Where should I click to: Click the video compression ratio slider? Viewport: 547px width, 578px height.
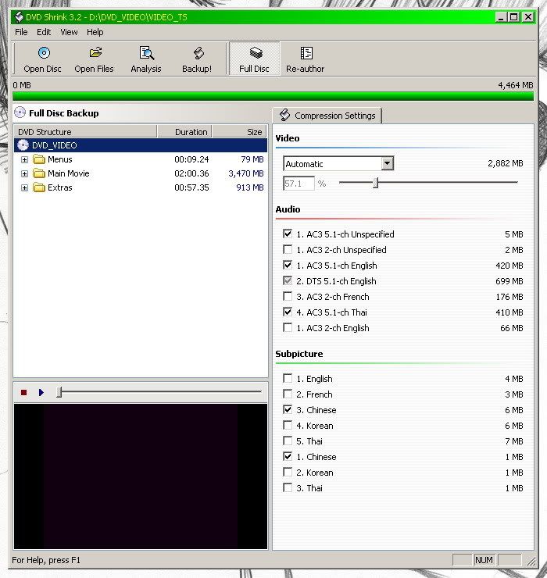[376, 183]
